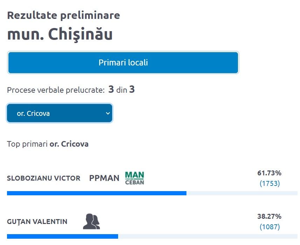Open the (1087) vote count link

point(270,227)
